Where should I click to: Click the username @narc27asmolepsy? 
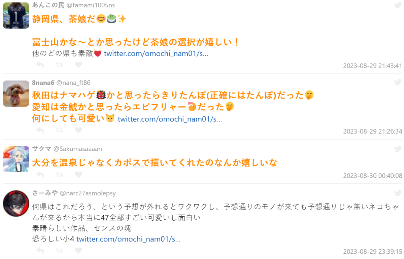tap(88, 193)
